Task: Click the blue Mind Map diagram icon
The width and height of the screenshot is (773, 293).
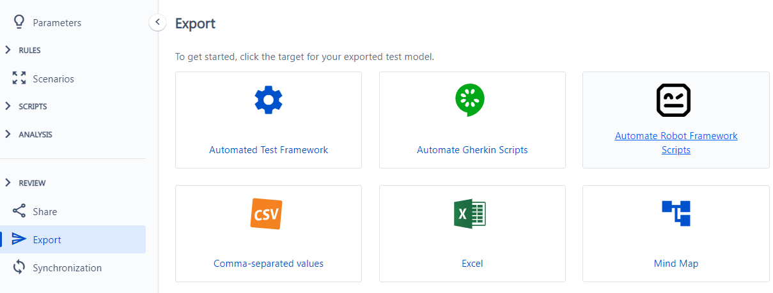Action: click(676, 213)
